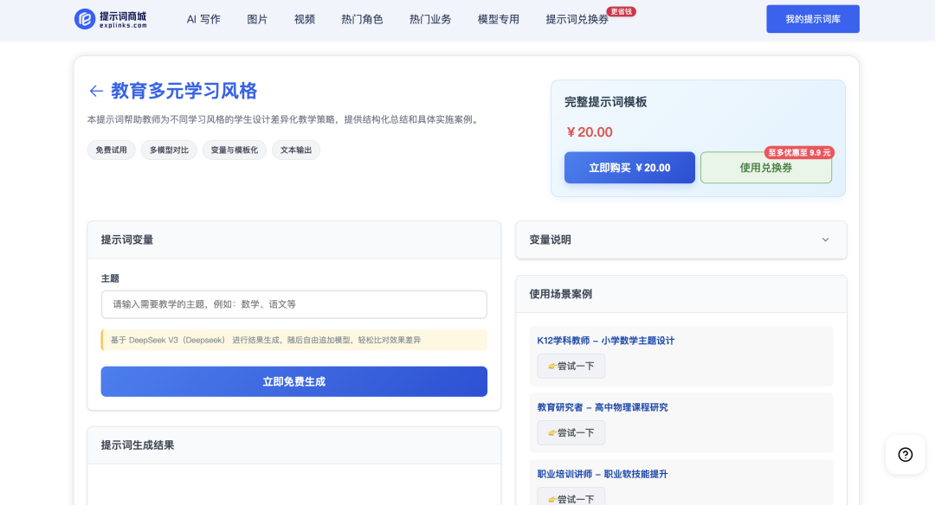The width and height of the screenshot is (935, 505).
Task: Try the K12学科教师 example with 尝试一下
Action: point(571,366)
